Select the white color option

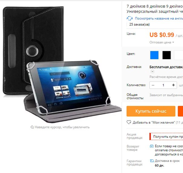(x=178, y=55)
